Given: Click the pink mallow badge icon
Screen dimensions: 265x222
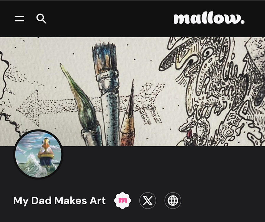Looking at the screenshot, I should tap(123, 201).
